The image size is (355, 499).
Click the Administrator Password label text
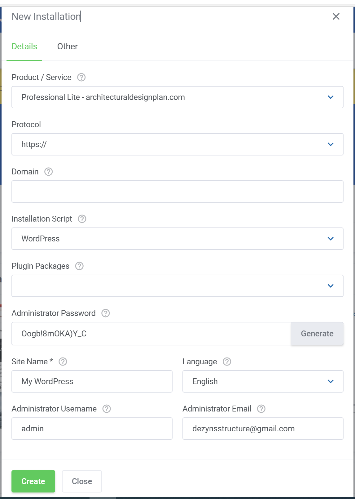click(54, 313)
